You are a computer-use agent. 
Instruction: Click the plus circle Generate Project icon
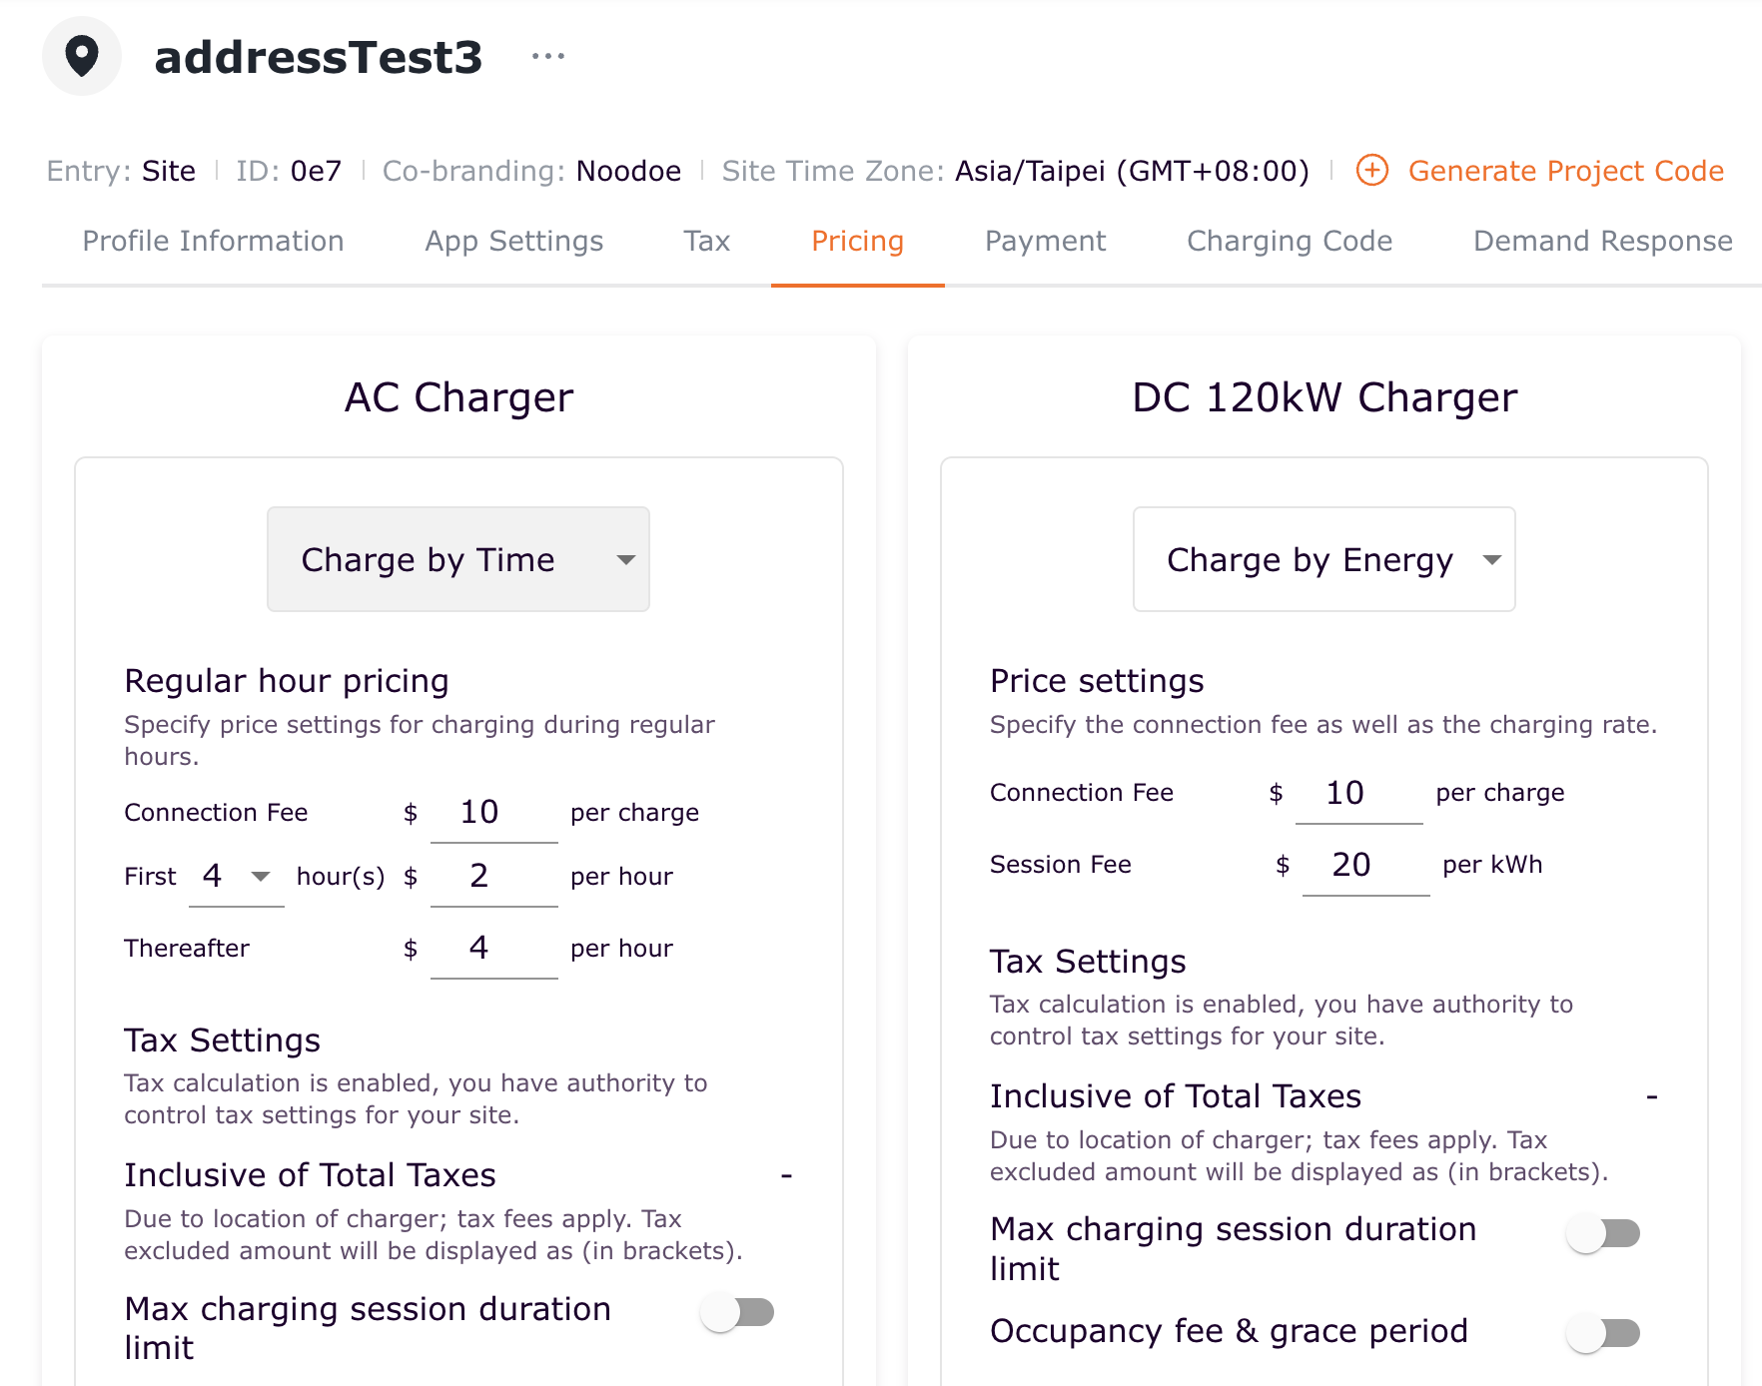1372,171
